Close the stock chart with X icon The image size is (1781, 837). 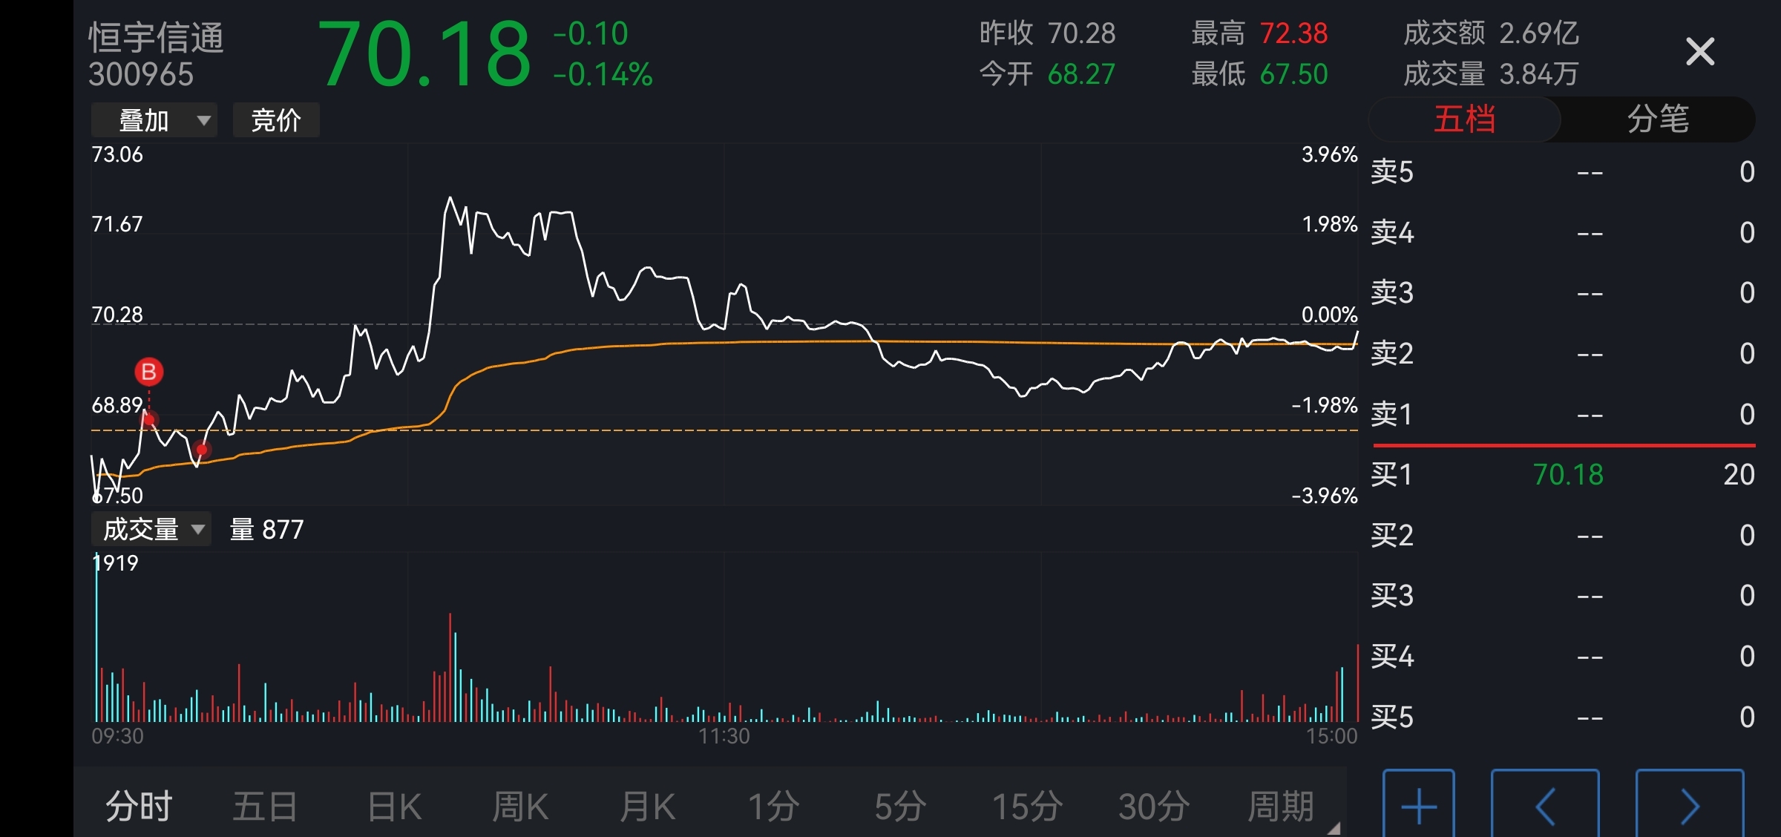coord(1699,52)
